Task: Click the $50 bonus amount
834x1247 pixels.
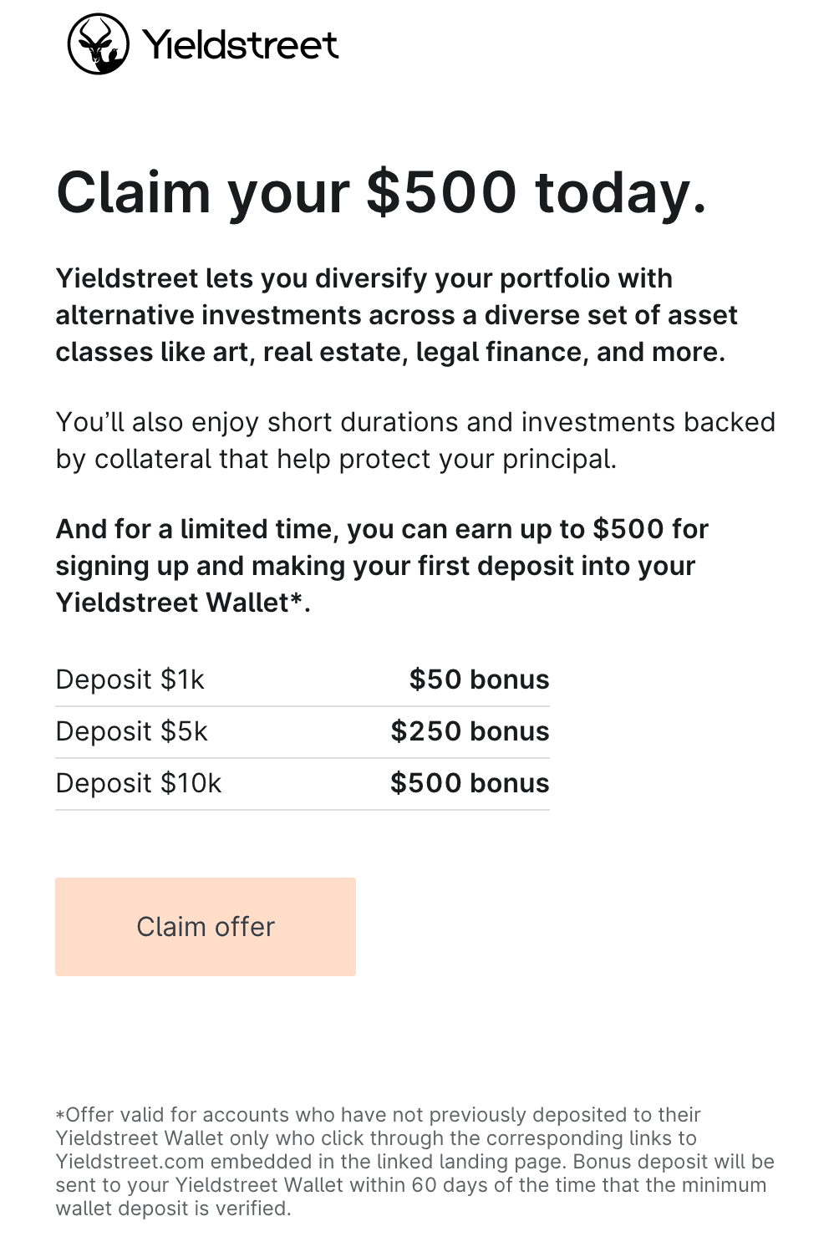Action: click(x=479, y=679)
